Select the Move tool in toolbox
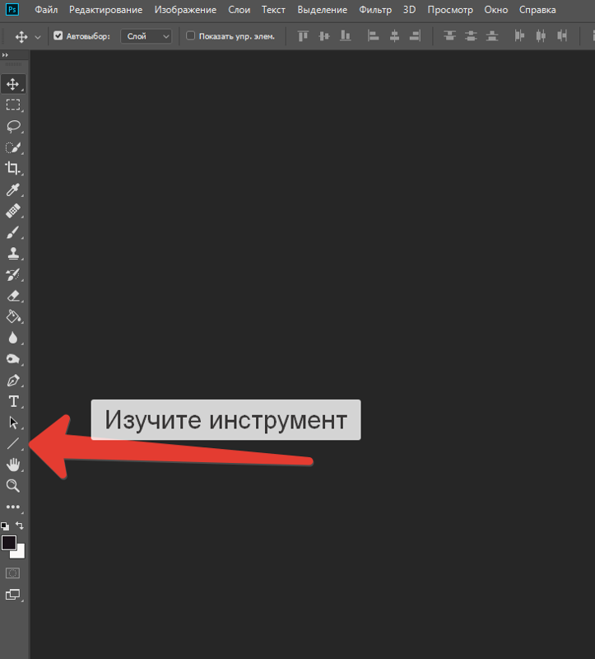Screen dimensions: 595x659 (13, 84)
